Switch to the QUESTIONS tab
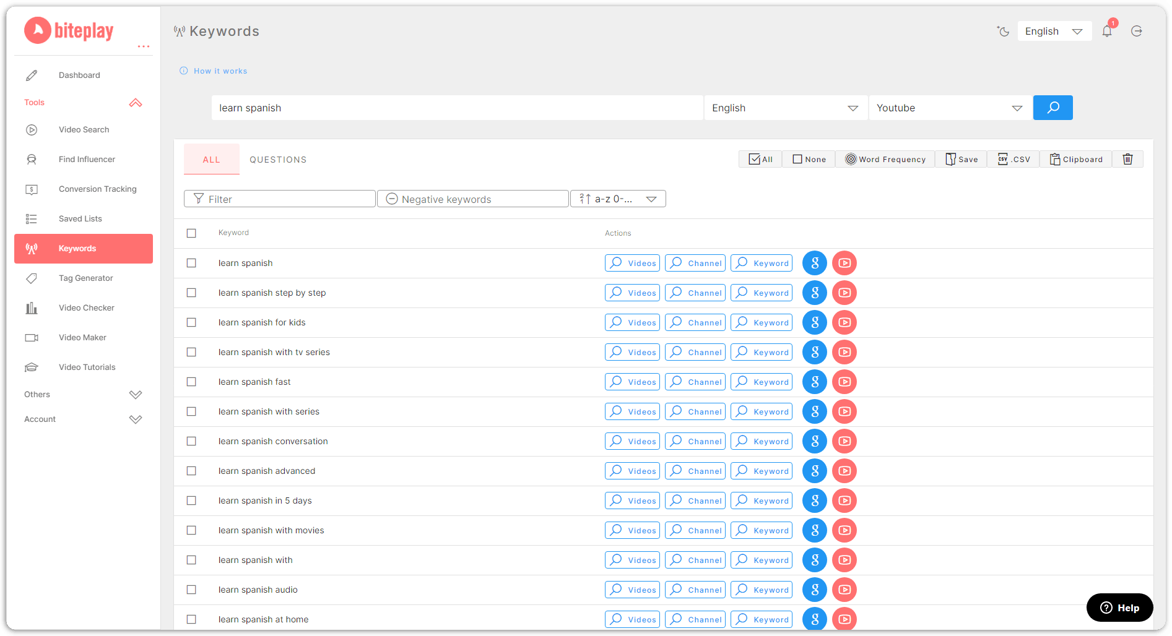This screenshot has height=636, width=1172. pyautogui.click(x=278, y=159)
